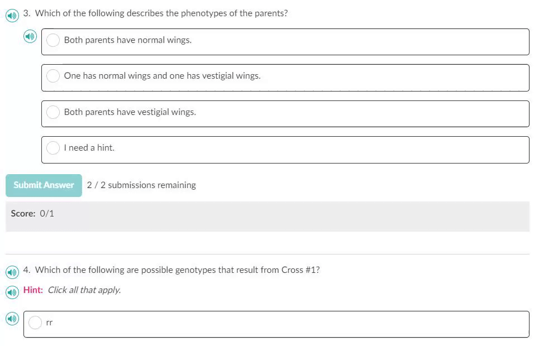534x346 pixels.
Task: Play audio for the rr answer option
Action: [x=12, y=319]
